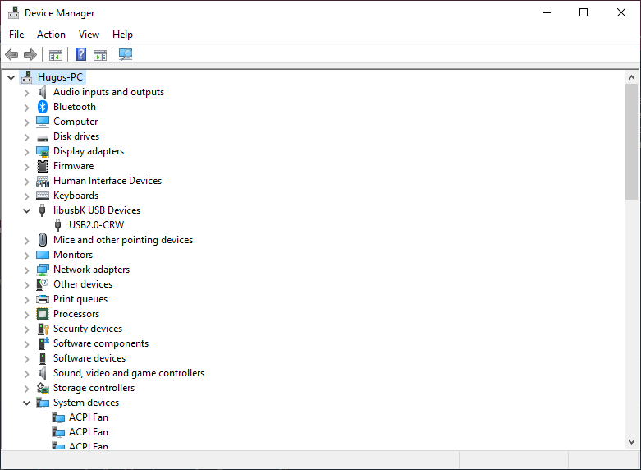This screenshot has width=641, height=470.
Task: Minimize the Device Manager window
Action: tap(547, 12)
